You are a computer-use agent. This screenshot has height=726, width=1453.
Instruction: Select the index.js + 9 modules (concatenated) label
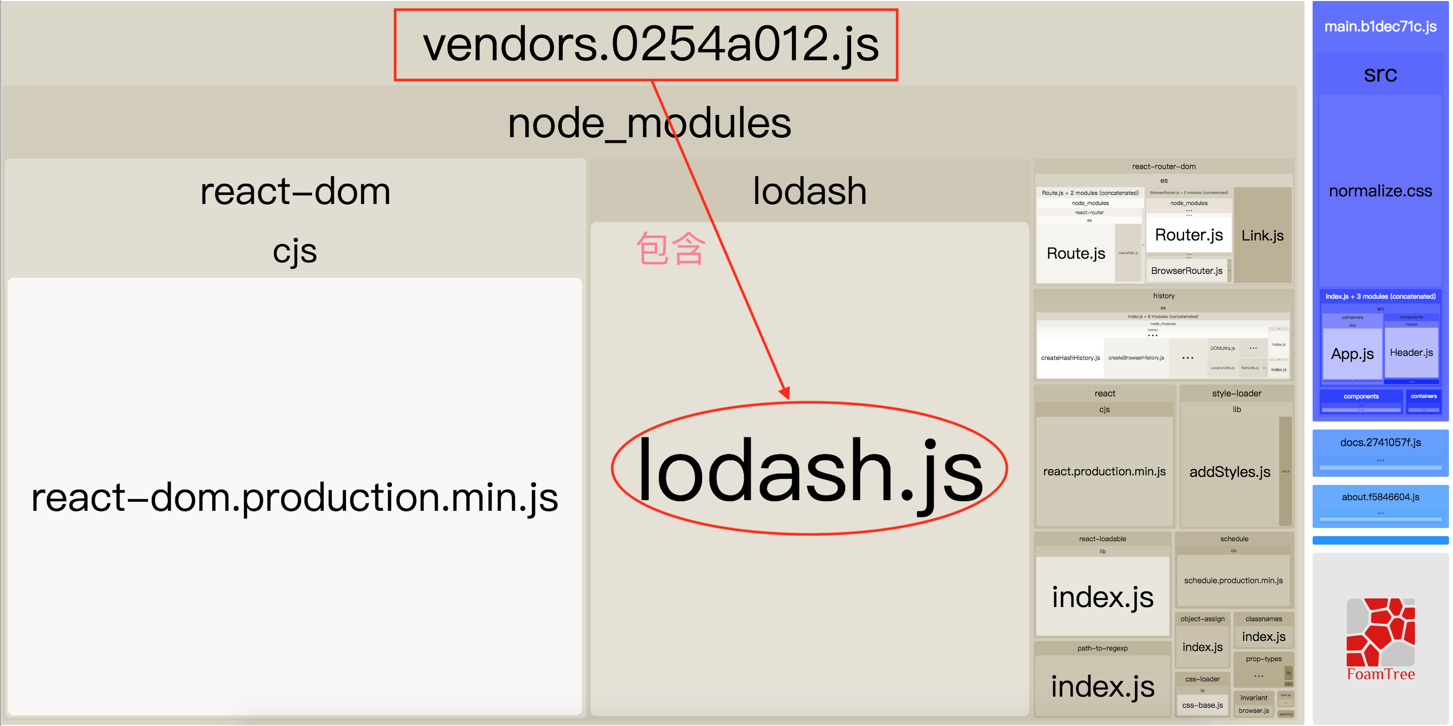click(x=1163, y=316)
